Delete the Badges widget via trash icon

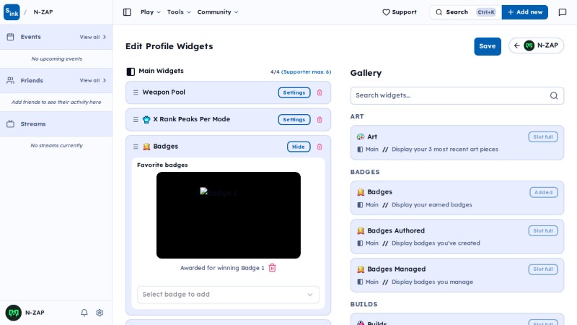point(320,147)
